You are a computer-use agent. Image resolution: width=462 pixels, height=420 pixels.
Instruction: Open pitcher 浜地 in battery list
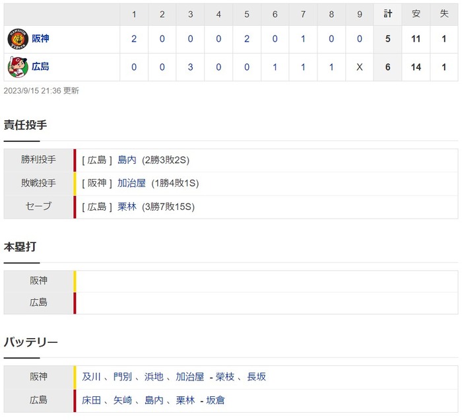[x=154, y=377]
